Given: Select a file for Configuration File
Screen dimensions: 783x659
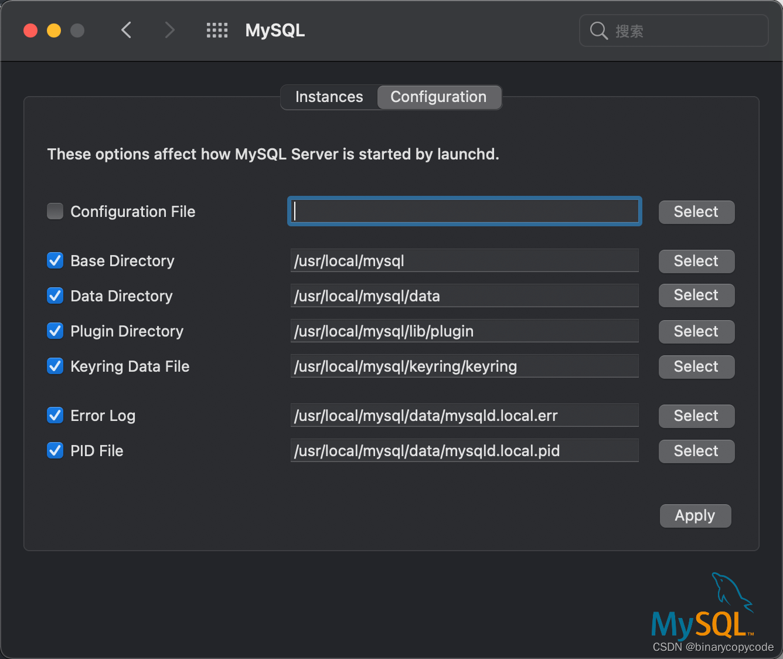Looking at the screenshot, I should click(x=696, y=212).
